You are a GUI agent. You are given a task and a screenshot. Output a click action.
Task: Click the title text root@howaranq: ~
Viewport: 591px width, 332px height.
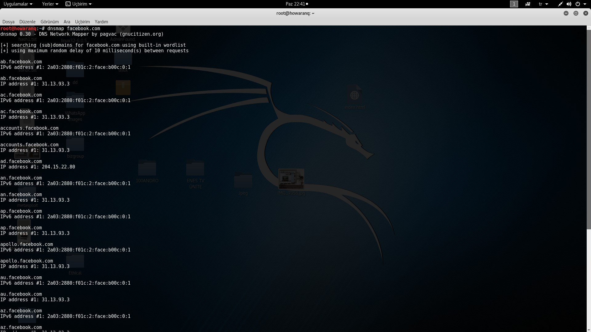(295, 13)
